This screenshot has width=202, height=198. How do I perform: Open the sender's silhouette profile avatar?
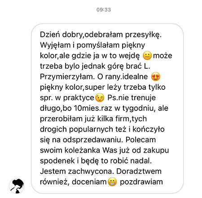tap(17, 186)
